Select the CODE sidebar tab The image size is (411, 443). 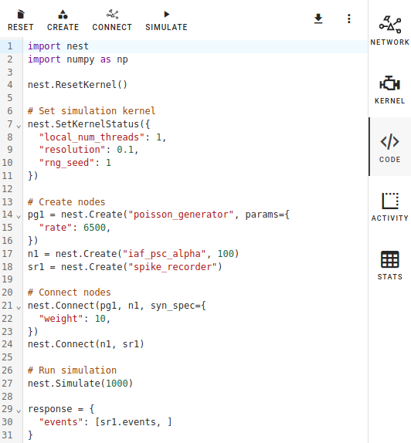(x=390, y=147)
